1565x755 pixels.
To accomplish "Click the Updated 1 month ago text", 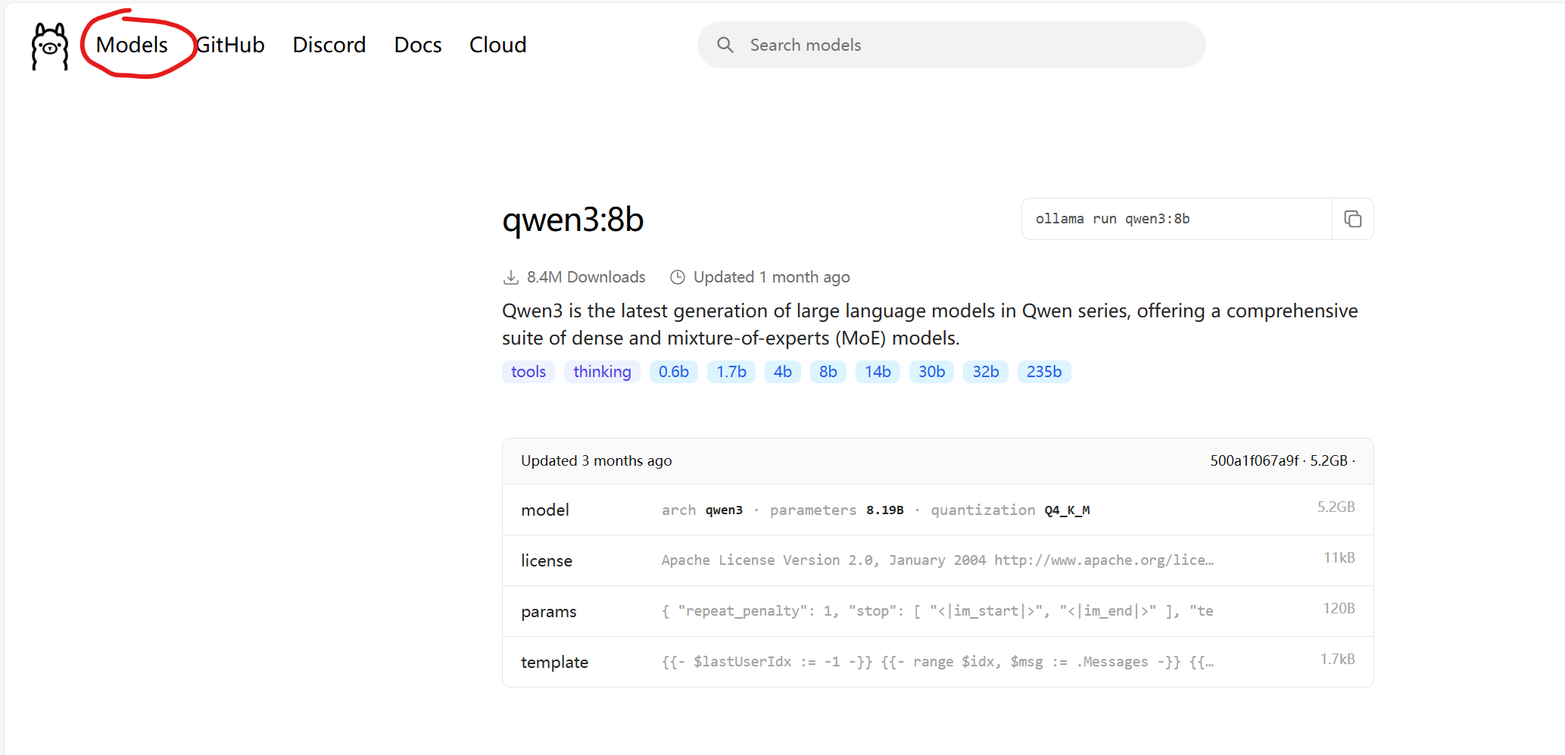I will point(772,277).
